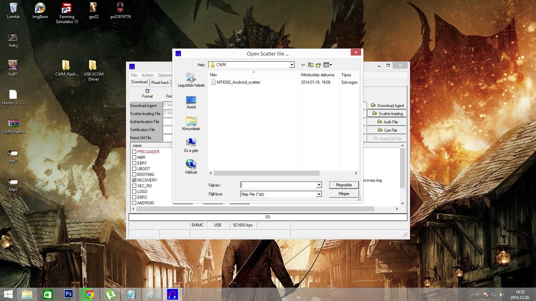Select the USB VCOM Driver folder
Screen dimensions: 536x301
tap(93, 71)
